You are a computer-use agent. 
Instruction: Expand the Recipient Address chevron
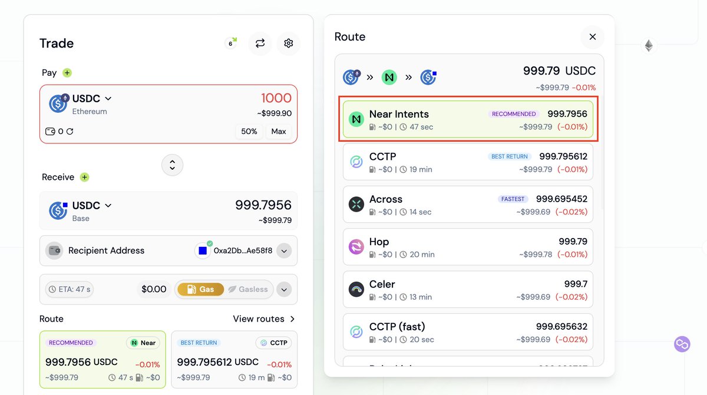(x=284, y=251)
